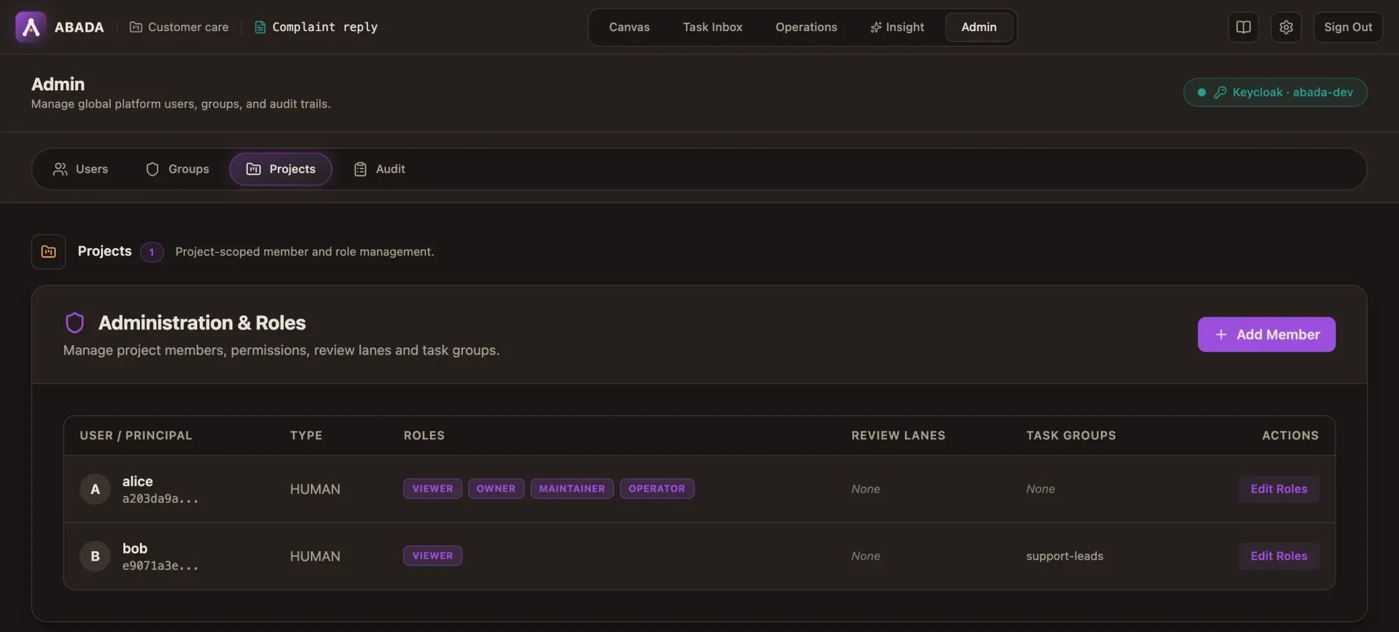Open the documentation book icon

[1243, 27]
